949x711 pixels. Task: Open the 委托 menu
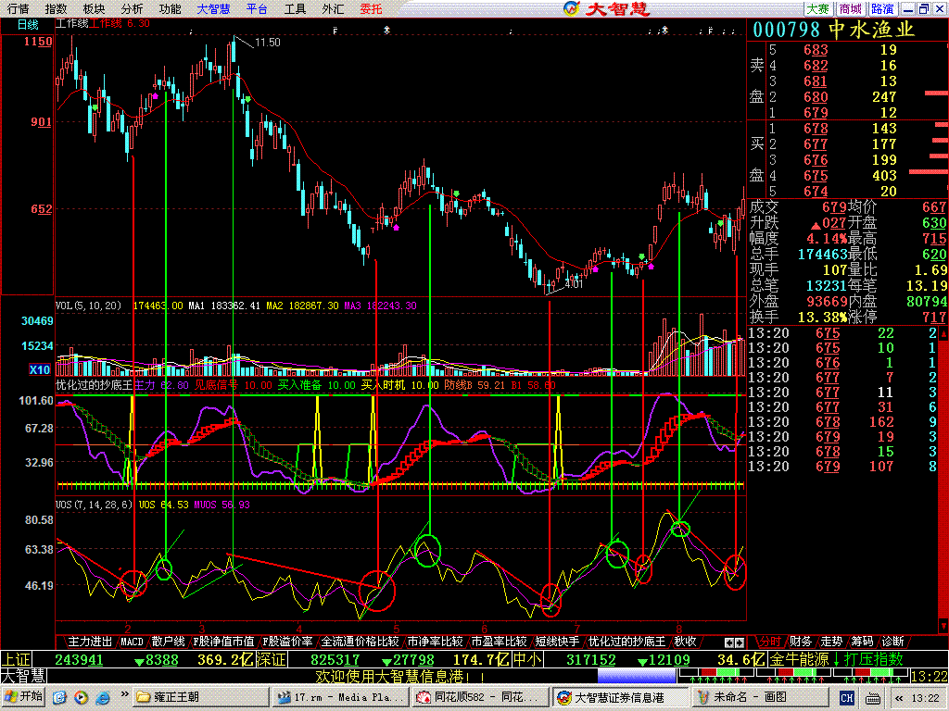371,8
